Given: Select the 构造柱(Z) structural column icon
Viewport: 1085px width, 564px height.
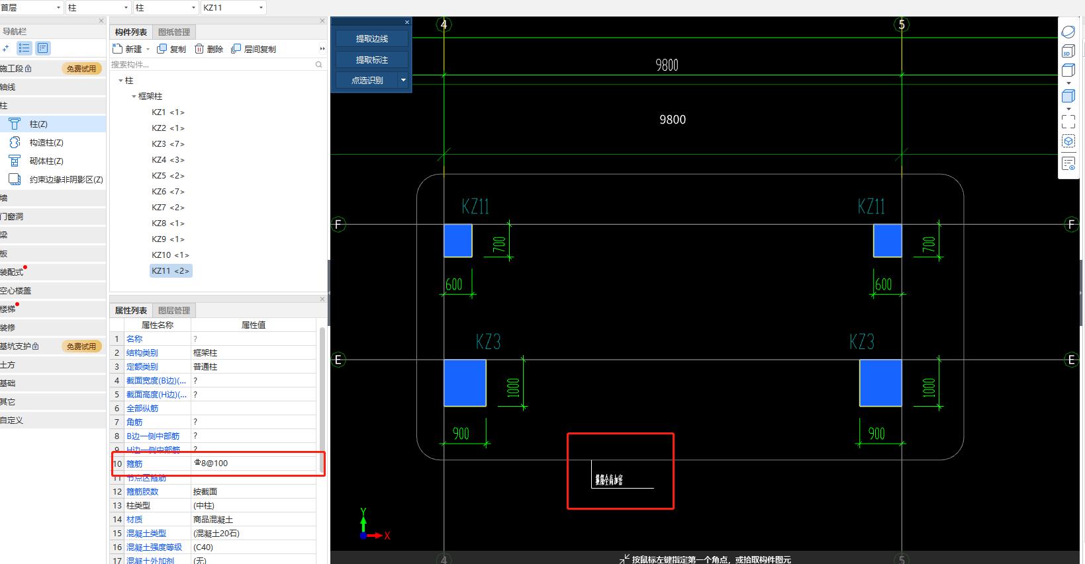Looking at the screenshot, I should click(15, 142).
